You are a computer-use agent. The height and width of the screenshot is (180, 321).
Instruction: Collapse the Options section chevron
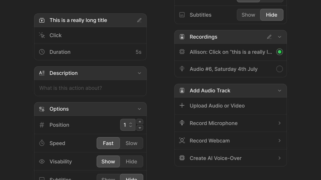point(139,109)
